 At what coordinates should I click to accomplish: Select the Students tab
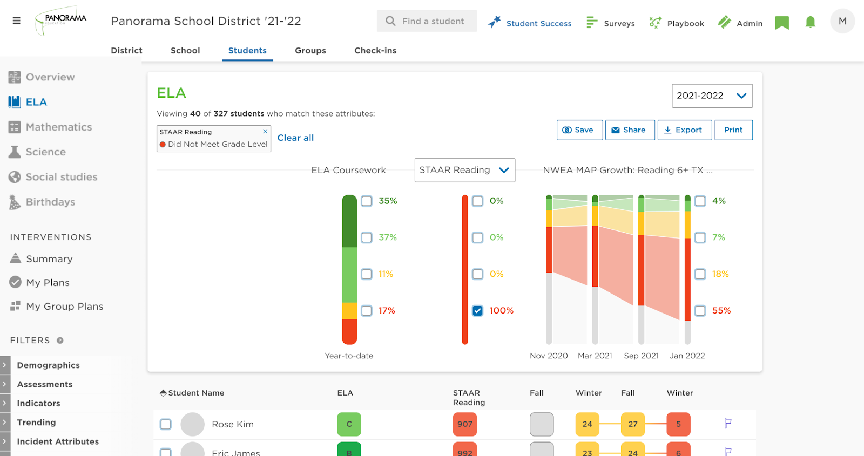pos(247,50)
